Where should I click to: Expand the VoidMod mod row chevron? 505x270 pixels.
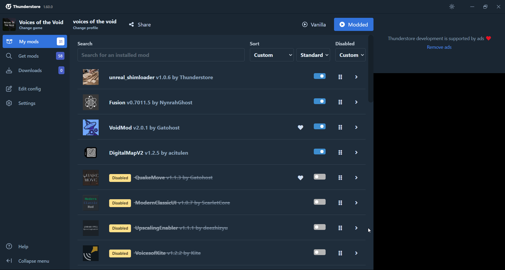tap(356, 127)
